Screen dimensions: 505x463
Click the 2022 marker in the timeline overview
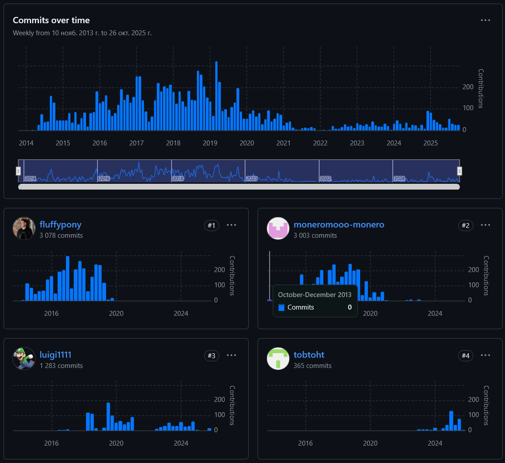point(326,178)
